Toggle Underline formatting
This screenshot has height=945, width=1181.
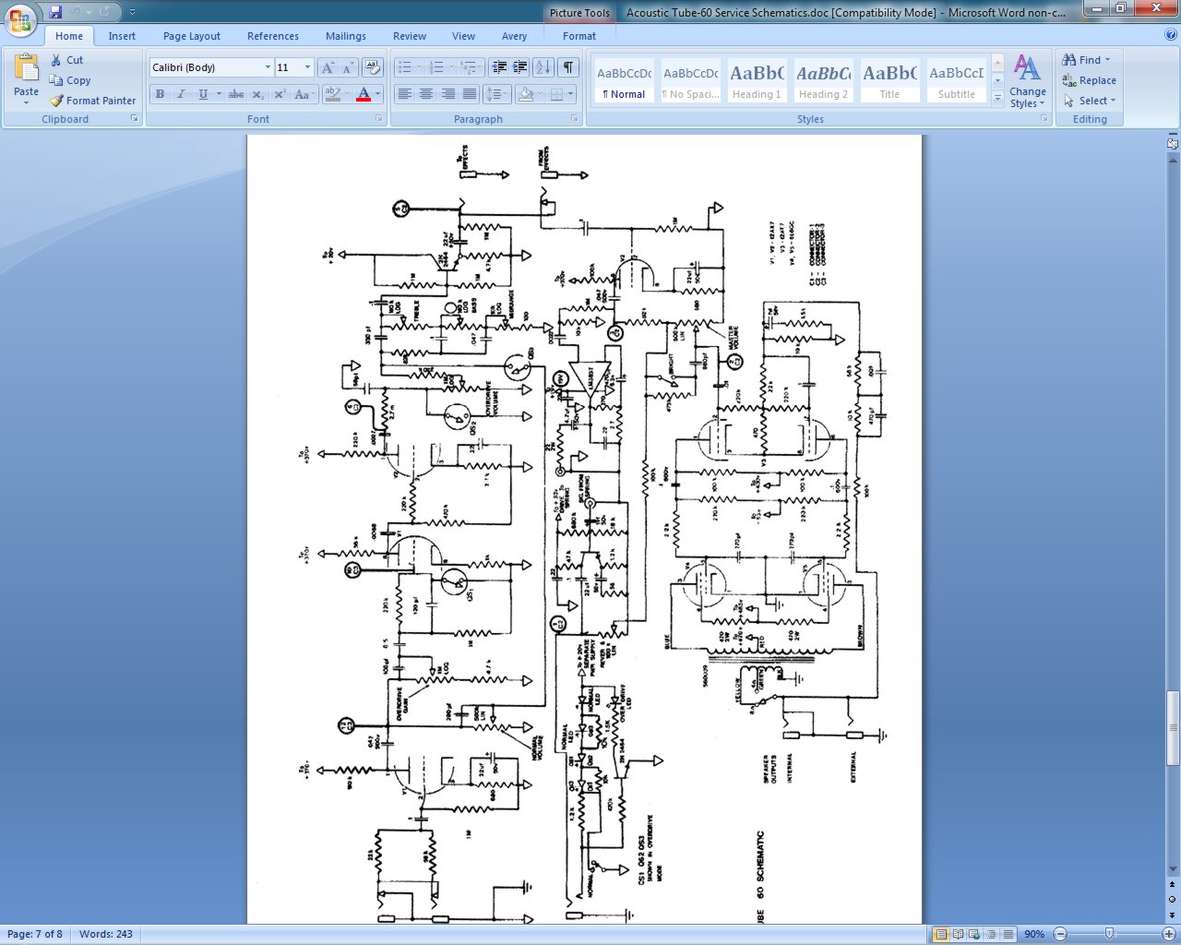tap(203, 94)
